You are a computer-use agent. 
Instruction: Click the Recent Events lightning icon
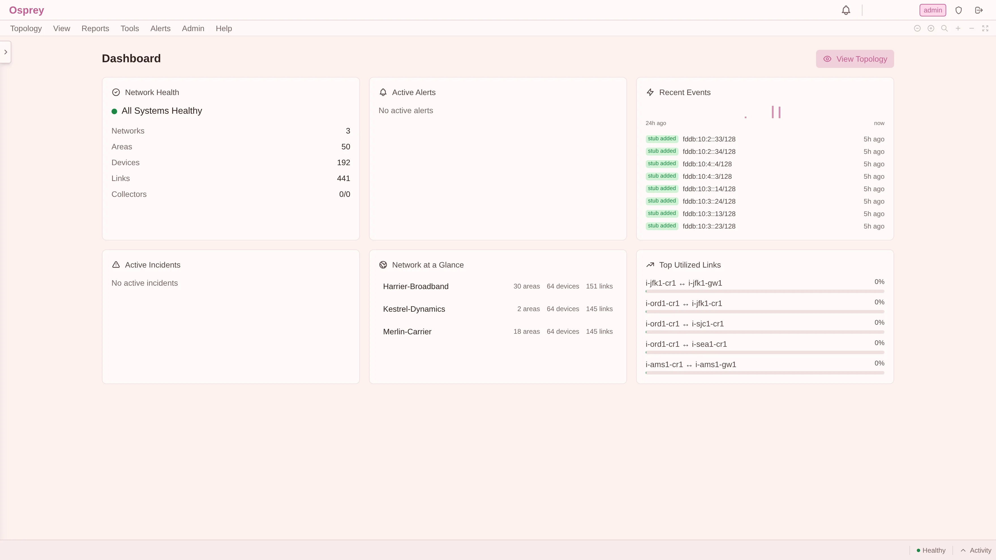coord(650,92)
